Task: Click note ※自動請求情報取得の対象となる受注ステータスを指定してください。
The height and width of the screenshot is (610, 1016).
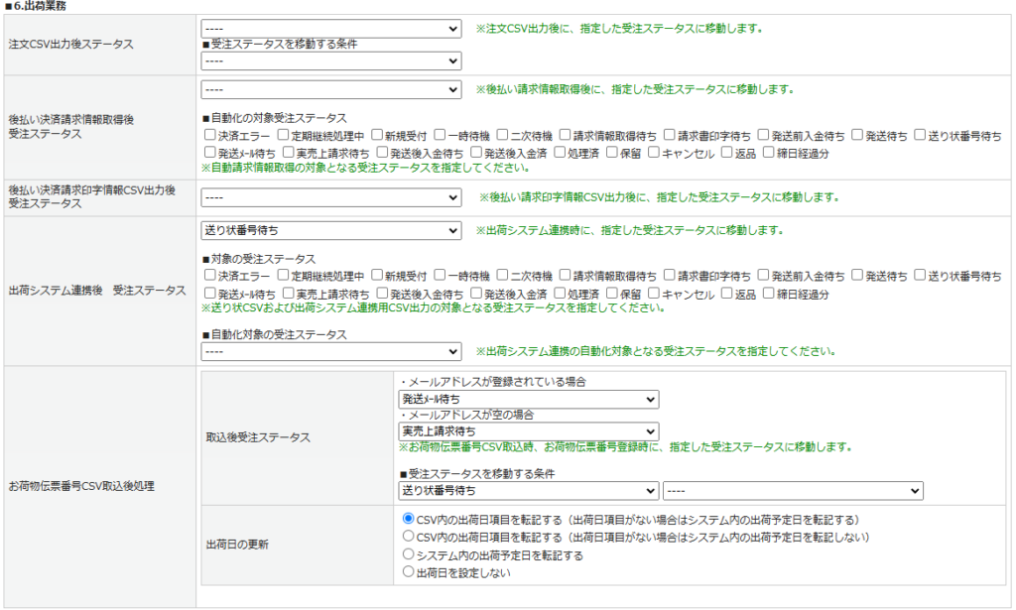Action: tap(366, 168)
